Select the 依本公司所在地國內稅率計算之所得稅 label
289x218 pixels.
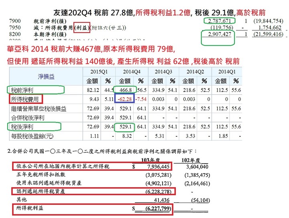63,166
